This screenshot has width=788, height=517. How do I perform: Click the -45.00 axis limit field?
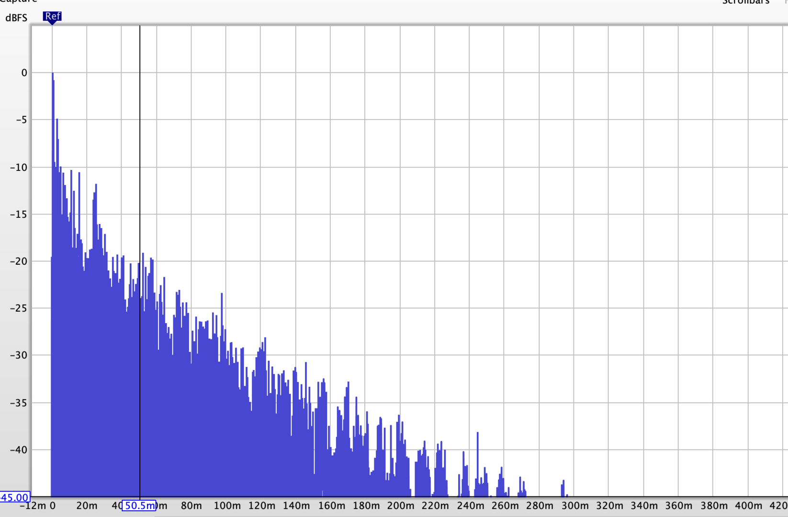[15, 497]
